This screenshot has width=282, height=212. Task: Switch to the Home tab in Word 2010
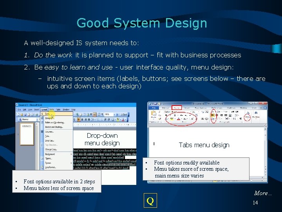click(x=177, y=108)
